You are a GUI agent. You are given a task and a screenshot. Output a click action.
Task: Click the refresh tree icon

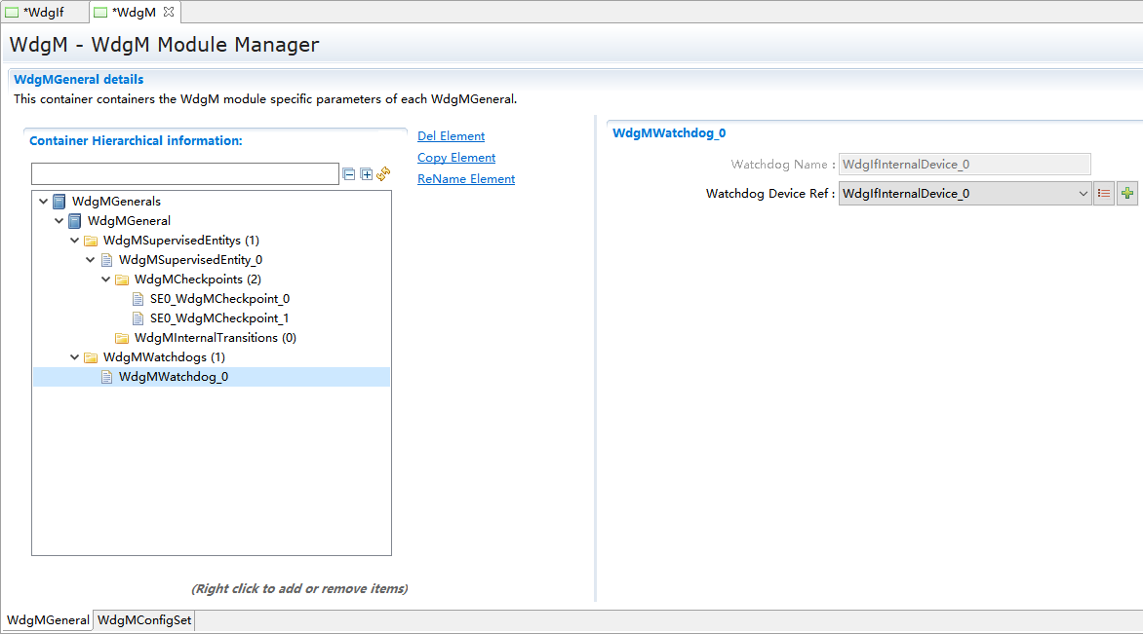[x=383, y=174]
